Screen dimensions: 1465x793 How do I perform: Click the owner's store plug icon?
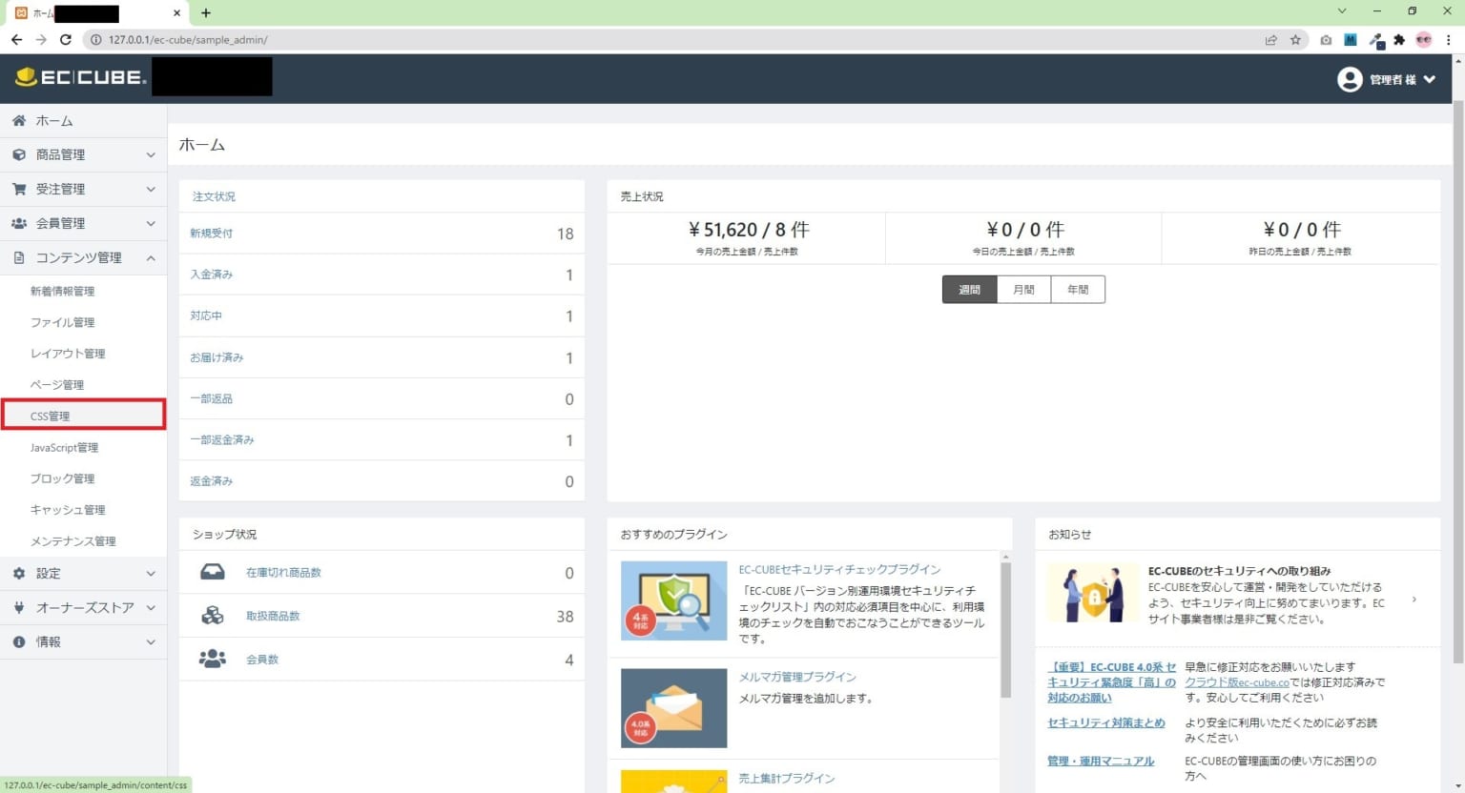19,608
